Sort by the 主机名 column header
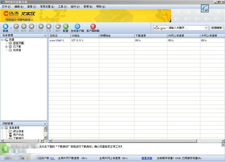 (59, 36)
